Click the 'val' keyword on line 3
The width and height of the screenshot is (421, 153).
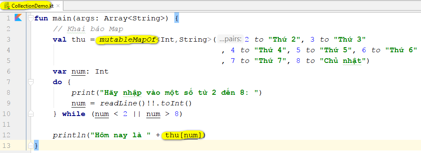click(x=60, y=40)
